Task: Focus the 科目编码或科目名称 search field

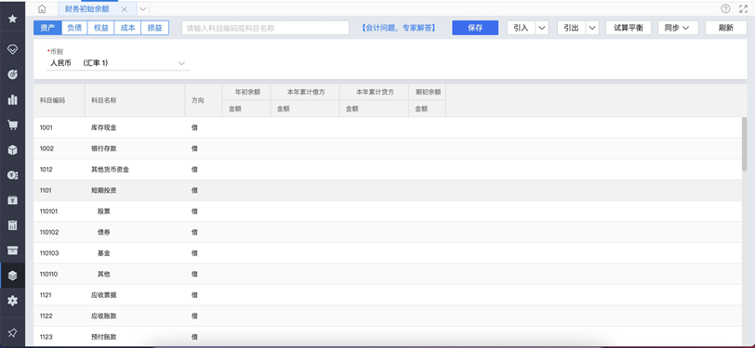Action: coord(265,28)
